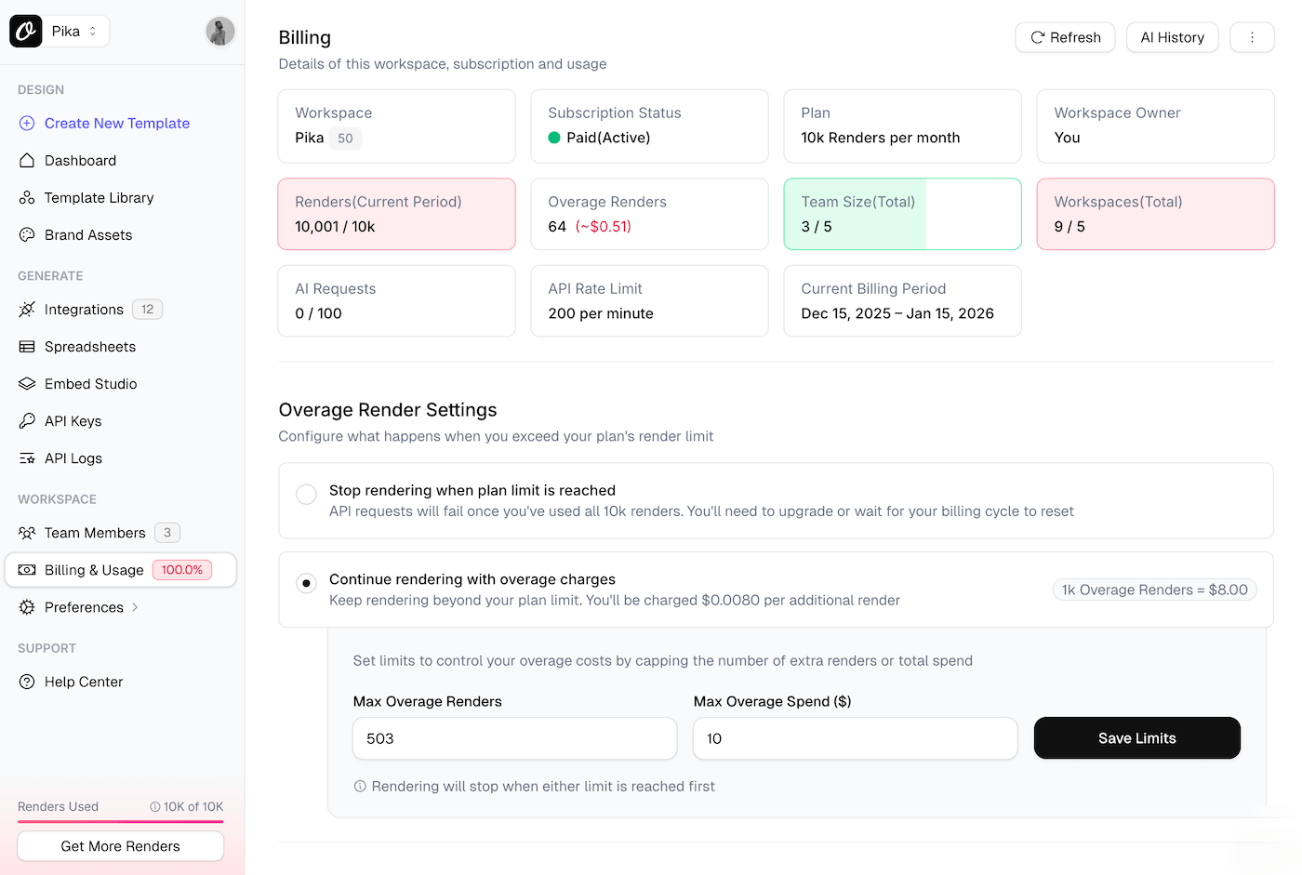The image size is (1302, 875).
Task: Click the Pika logo icon
Action: tap(26, 32)
